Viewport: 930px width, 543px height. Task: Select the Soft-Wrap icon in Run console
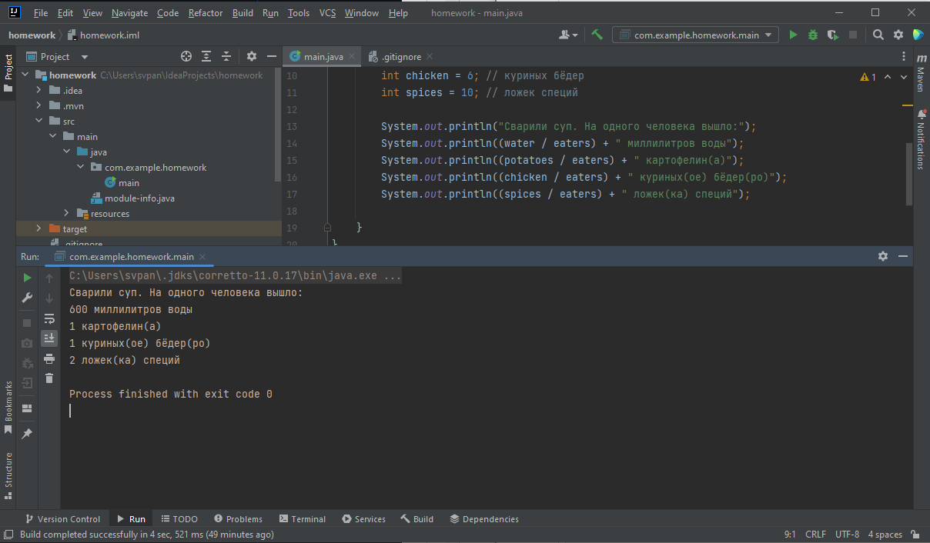(x=49, y=318)
